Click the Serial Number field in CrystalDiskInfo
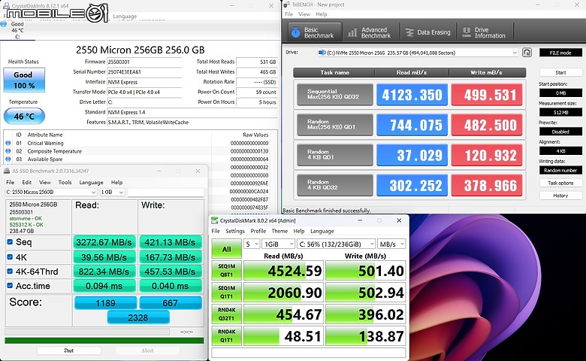This screenshot has height=361, width=586. tap(145, 72)
